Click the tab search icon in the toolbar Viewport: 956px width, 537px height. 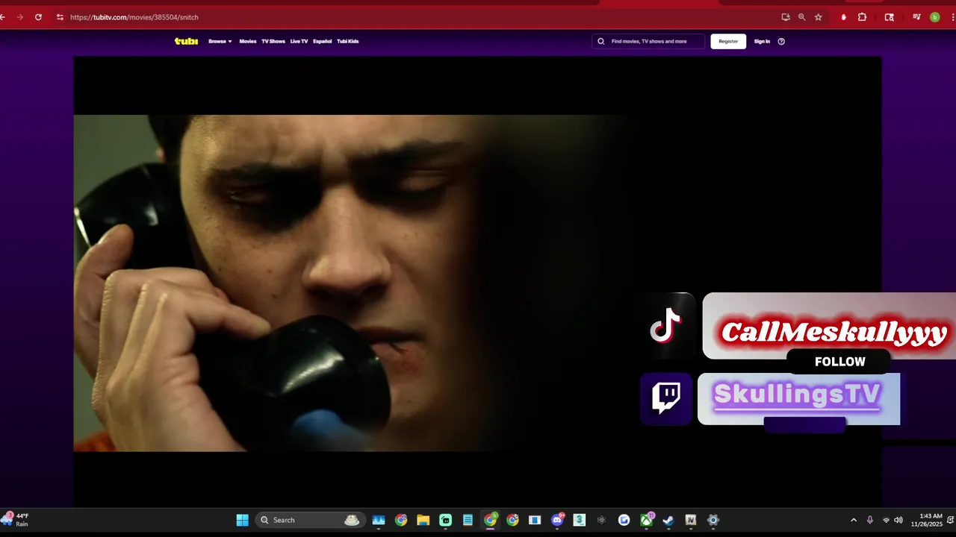tap(889, 17)
